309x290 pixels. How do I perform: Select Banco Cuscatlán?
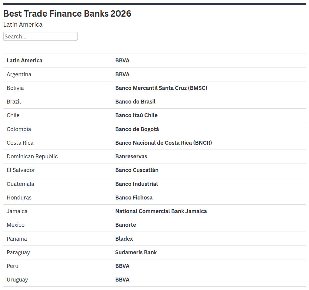(137, 170)
